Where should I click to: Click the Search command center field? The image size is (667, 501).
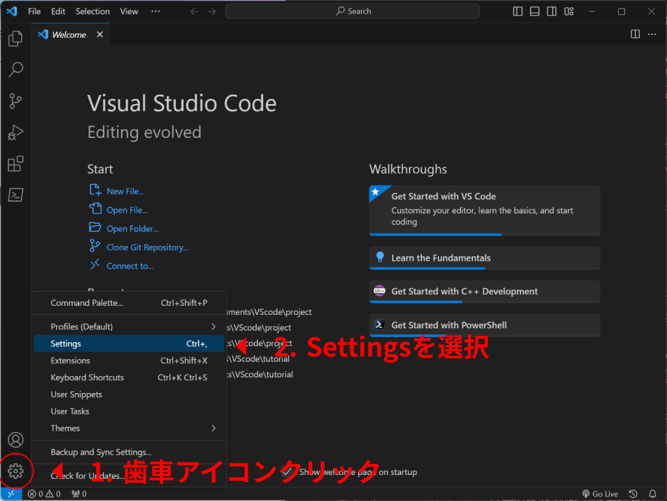(x=352, y=12)
